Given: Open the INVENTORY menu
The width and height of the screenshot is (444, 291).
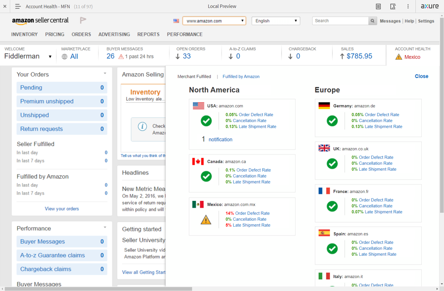Looking at the screenshot, I should point(25,34).
